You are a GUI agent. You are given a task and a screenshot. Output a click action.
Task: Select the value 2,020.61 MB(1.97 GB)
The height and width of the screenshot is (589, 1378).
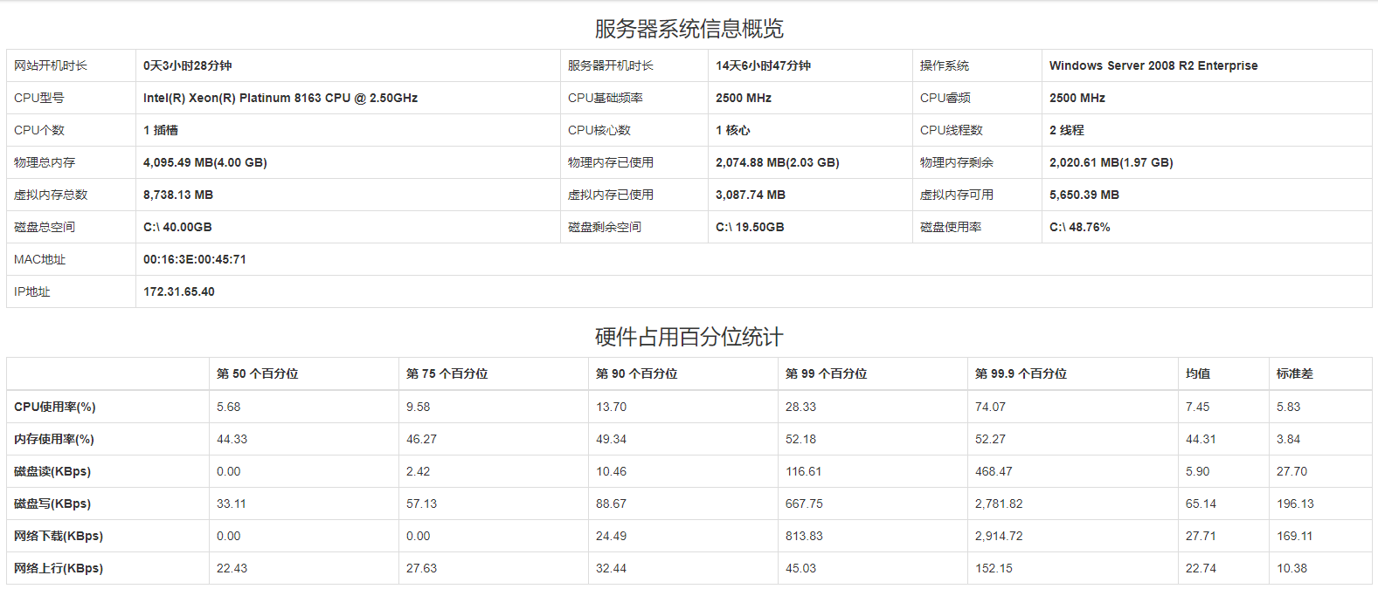pos(1111,162)
